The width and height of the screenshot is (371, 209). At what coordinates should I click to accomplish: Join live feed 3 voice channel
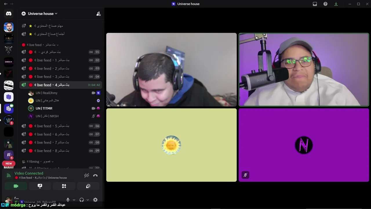[61, 77]
